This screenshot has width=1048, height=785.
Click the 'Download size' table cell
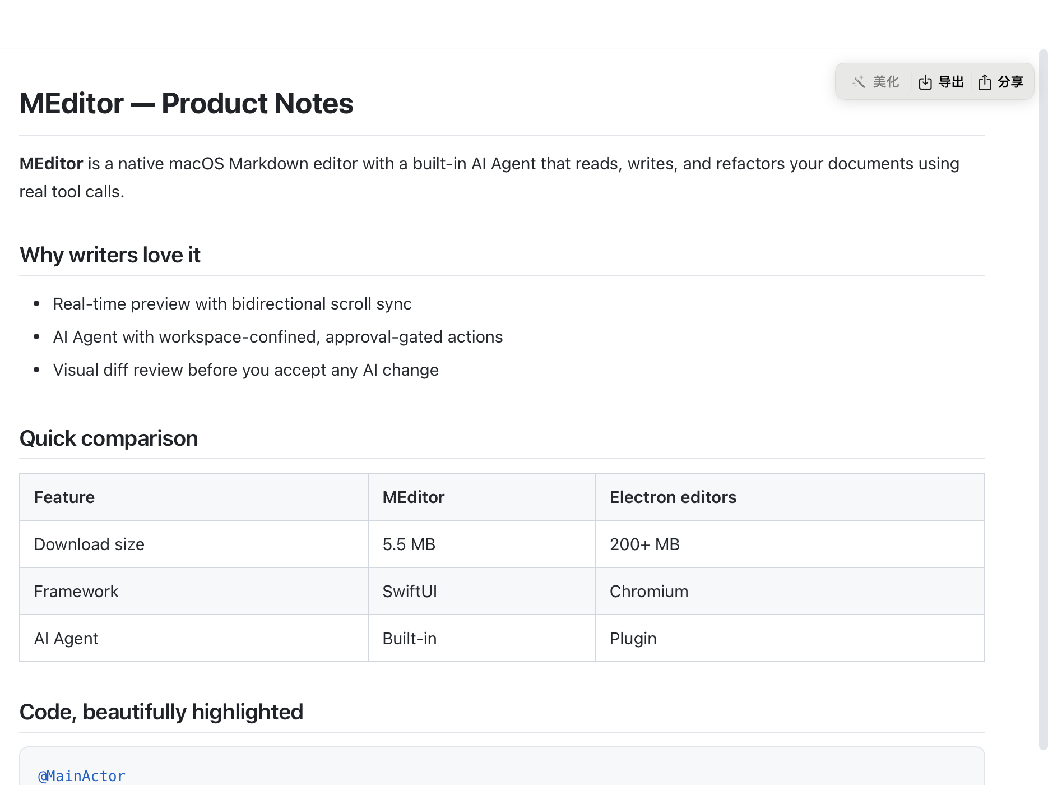(x=194, y=544)
